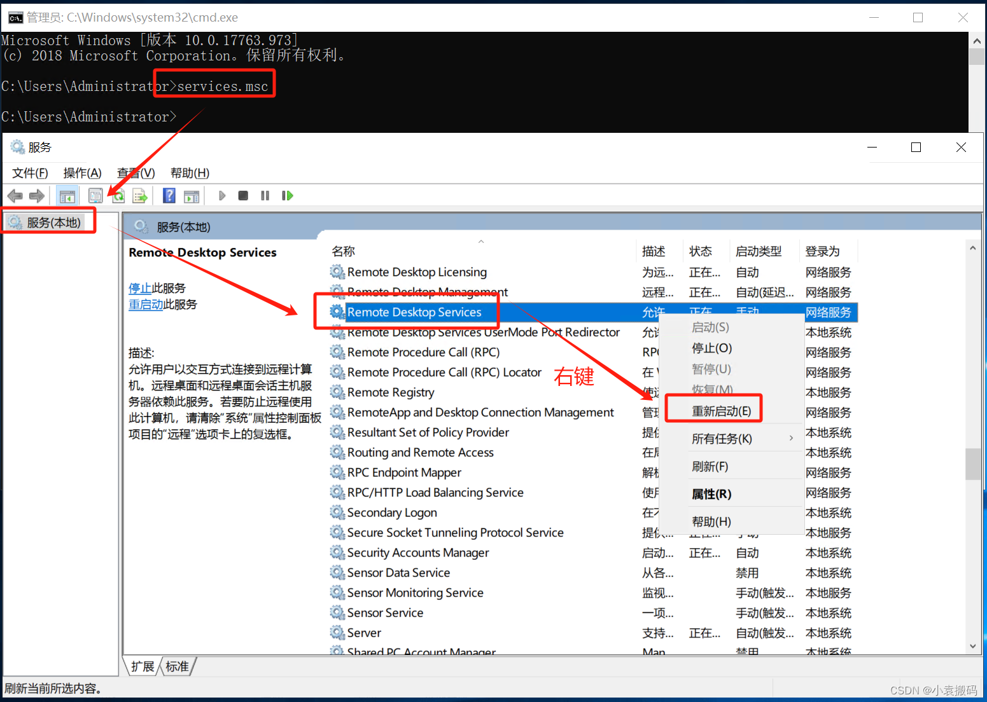987x702 pixels.
Task: Choose 帮助(H) from the context menu
Action: click(732, 521)
